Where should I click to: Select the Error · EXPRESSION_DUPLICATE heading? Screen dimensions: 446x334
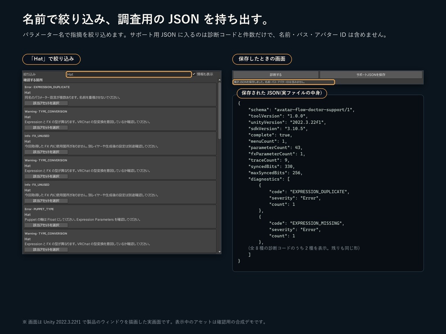(47, 87)
